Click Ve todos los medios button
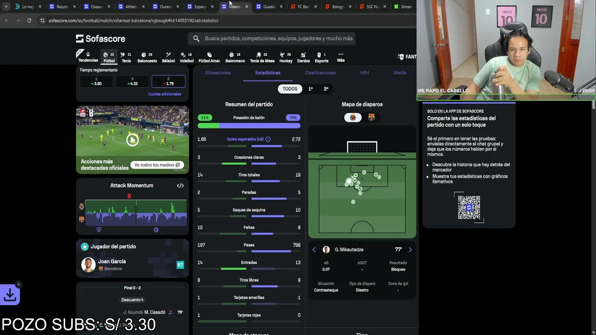 [x=157, y=165]
